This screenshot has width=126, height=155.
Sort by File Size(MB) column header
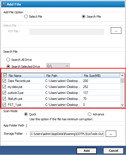pos(101,76)
